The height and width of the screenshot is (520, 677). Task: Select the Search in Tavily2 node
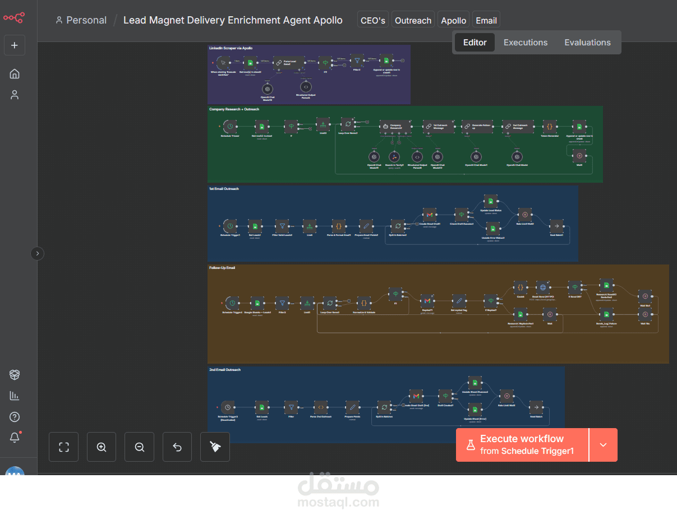click(x=394, y=157)
